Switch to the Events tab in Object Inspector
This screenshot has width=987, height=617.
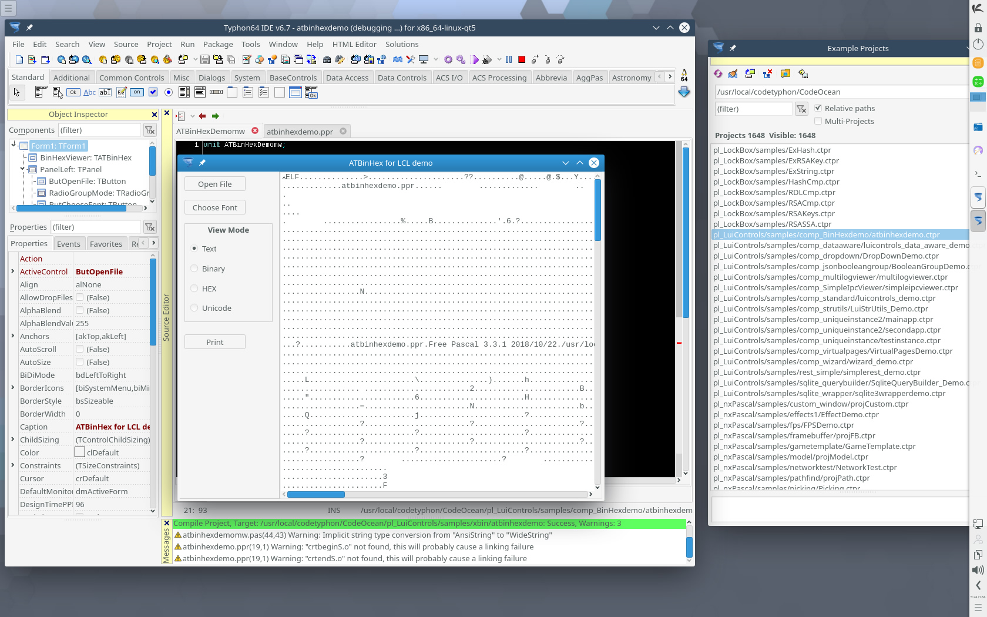coord(69,244)
